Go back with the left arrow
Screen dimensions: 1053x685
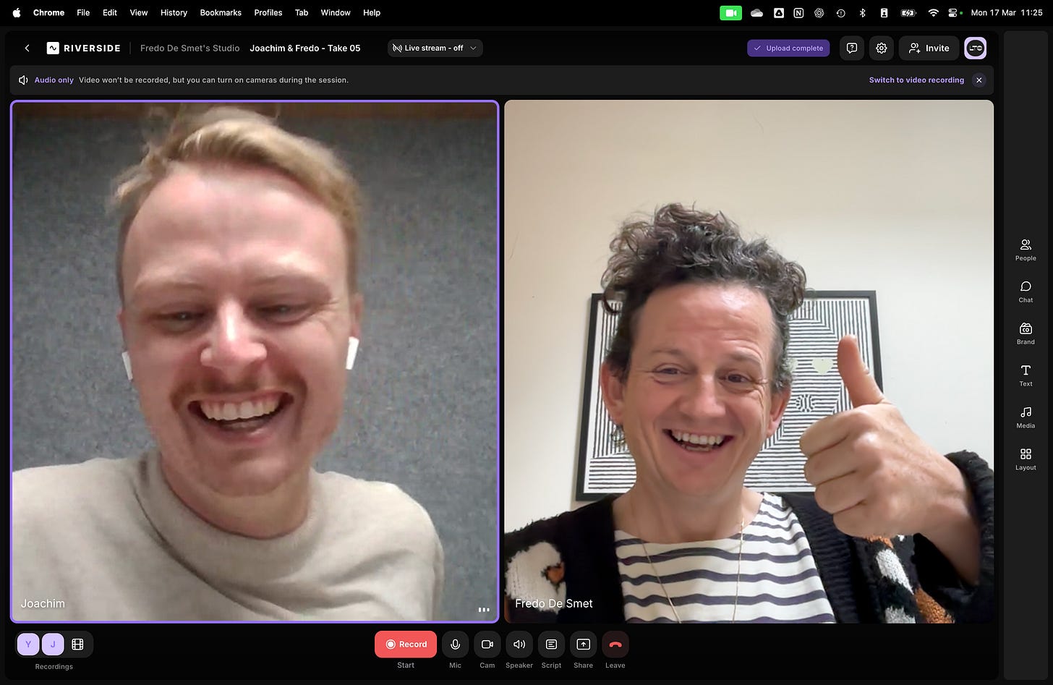tap(27, 48)
